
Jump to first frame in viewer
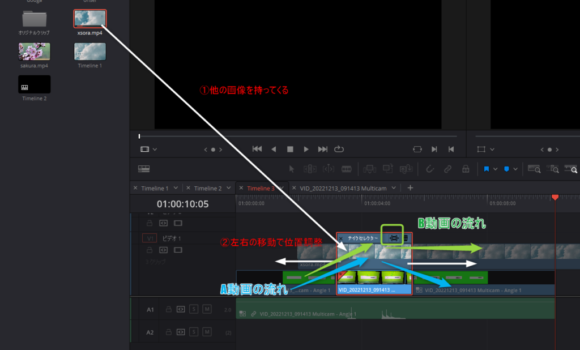coord(257,149)
